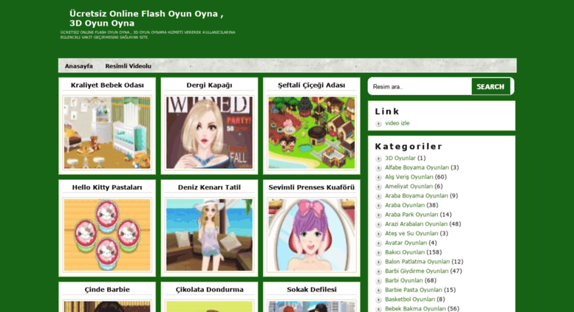Open the Araba Boyama Oyunları category
Screen dimensions: 574x312
(x=416, y=195)
